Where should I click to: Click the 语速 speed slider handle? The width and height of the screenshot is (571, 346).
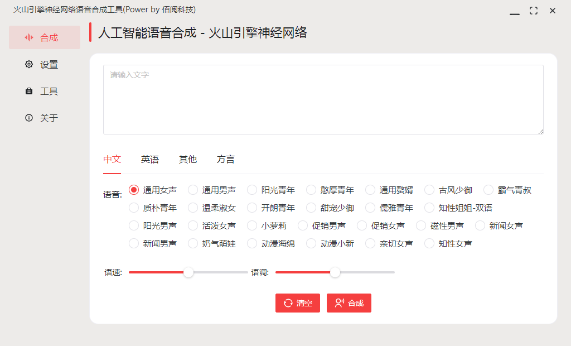188,273
